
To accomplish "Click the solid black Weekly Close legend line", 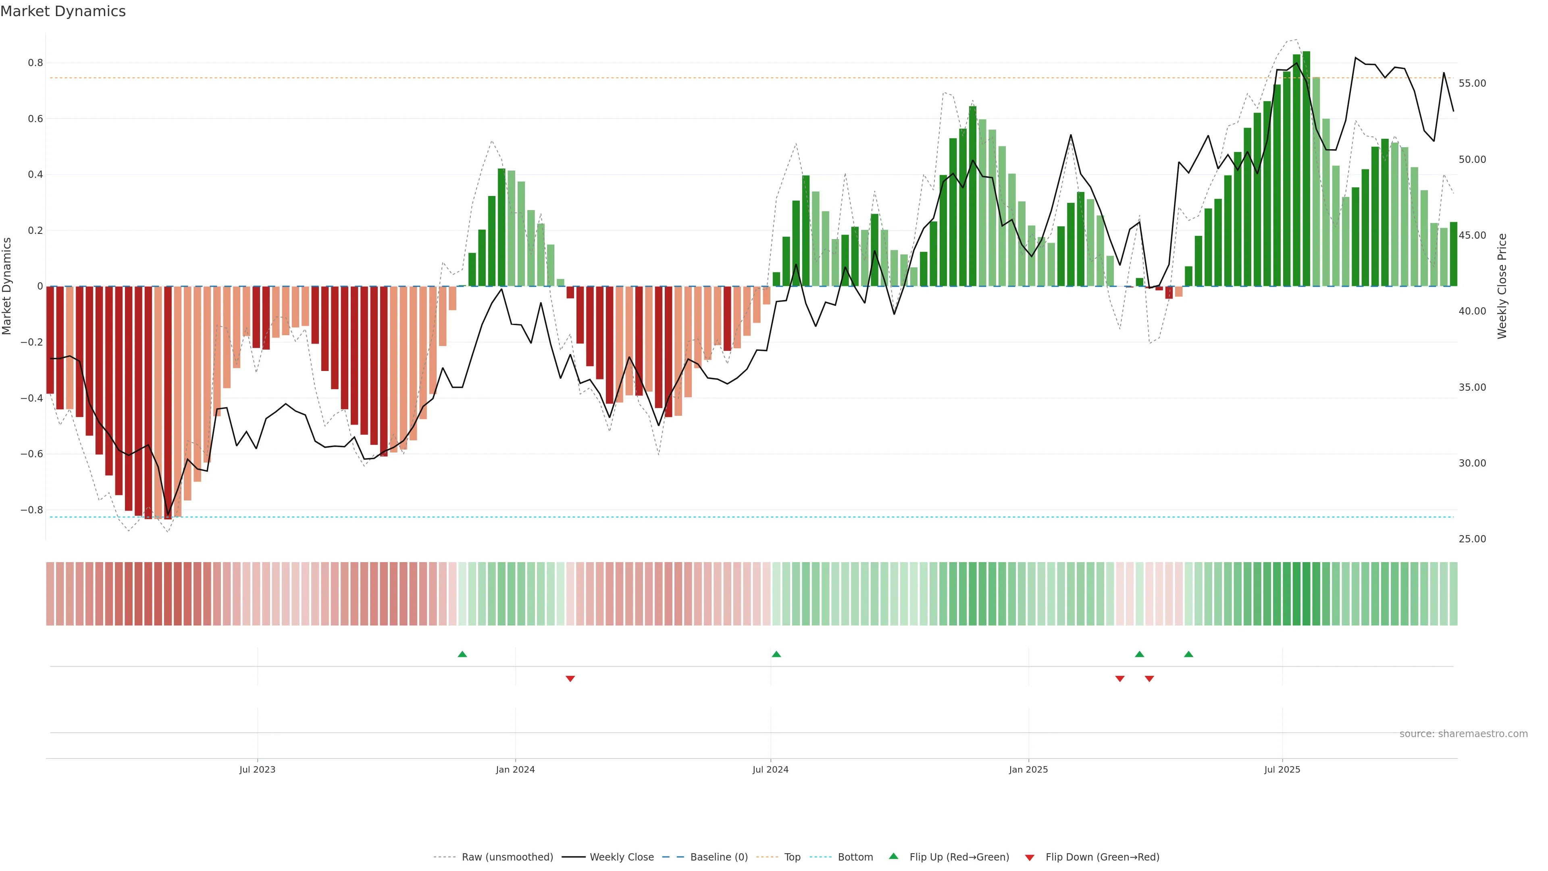I will tap(573, 857).
